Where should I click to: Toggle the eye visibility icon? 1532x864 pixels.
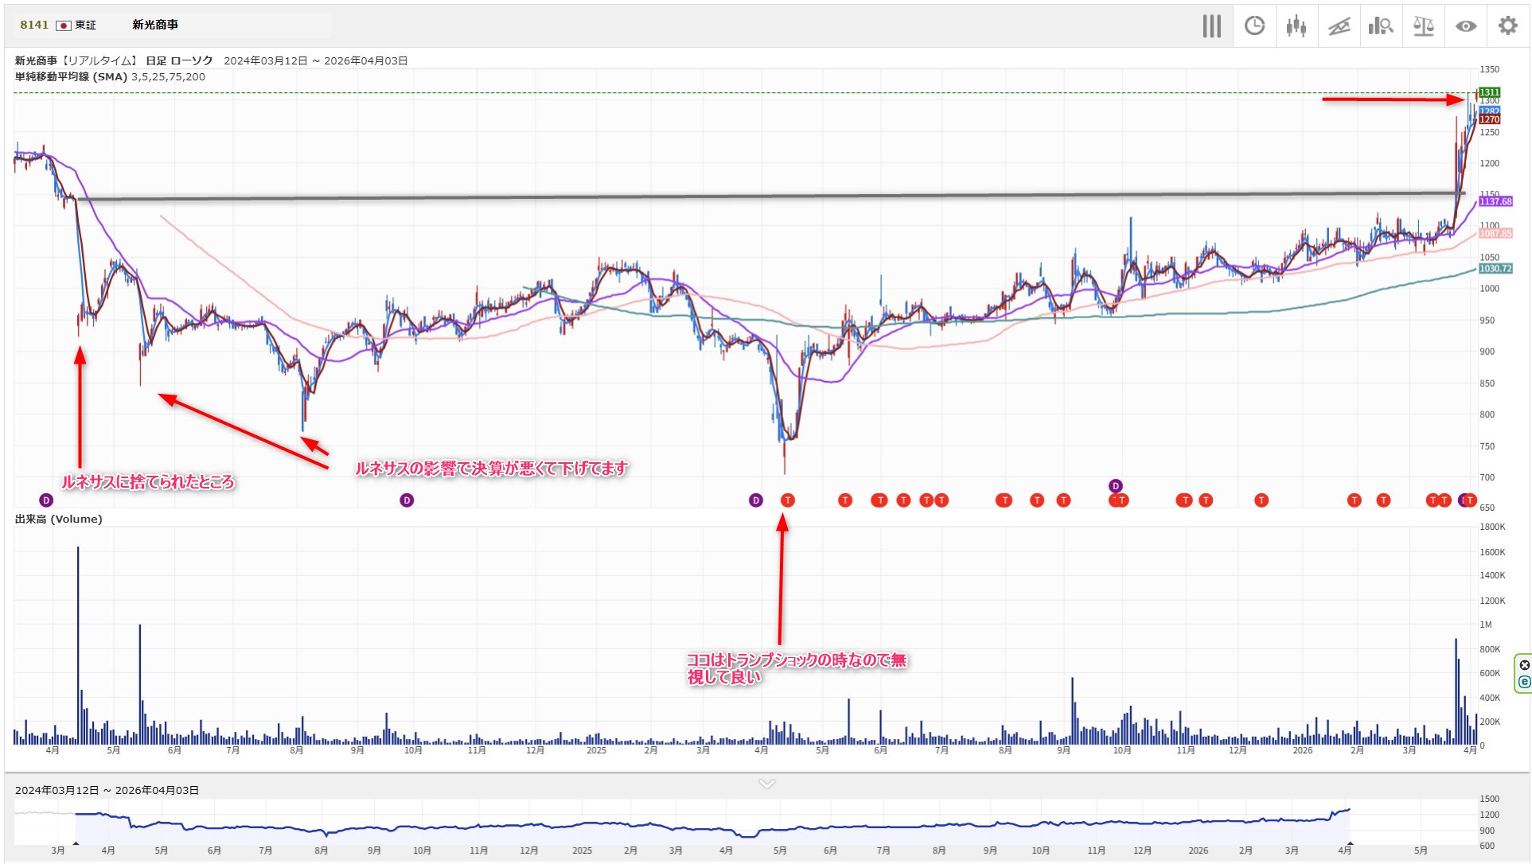click(x=1465, y=26)
